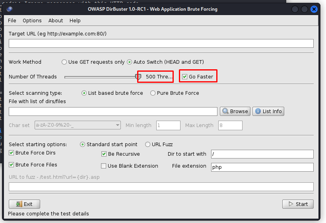The width and height of the screenshot is (326, 223).
Task: Click the Target URL input field
Action: [x=161, y=43]
